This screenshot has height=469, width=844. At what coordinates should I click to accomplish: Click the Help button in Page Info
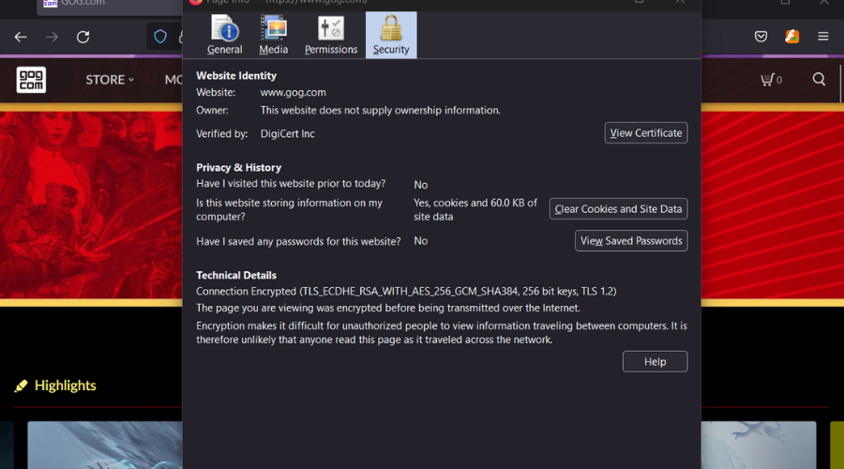[x=656, y=362]
